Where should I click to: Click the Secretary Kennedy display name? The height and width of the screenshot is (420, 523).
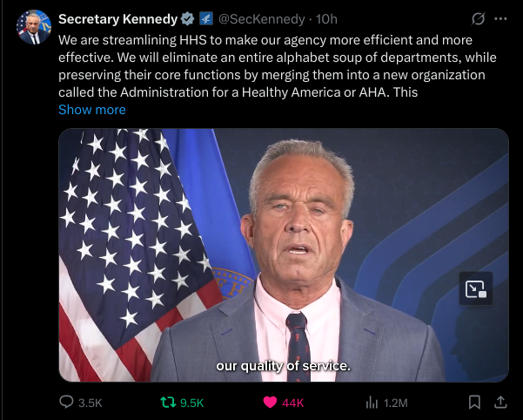tap(117, 18)
